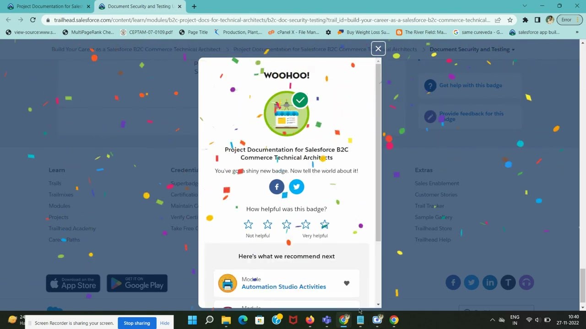Viewport: 586px width, 329px height.
Task: Open Buy Weight Loss Su... bookmark
Action: point(364,32)
